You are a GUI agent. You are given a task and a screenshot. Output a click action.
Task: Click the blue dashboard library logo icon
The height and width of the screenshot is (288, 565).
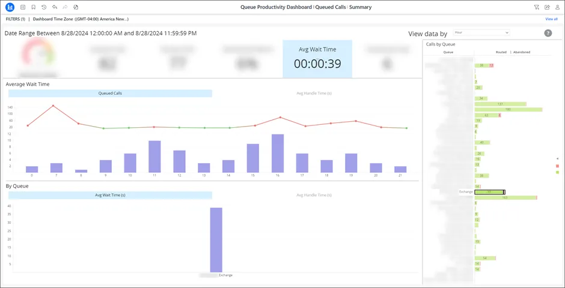pos(10,7)
